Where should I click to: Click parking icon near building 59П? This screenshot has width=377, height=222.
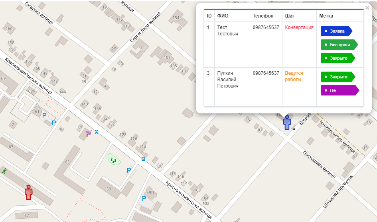[144, 199]
